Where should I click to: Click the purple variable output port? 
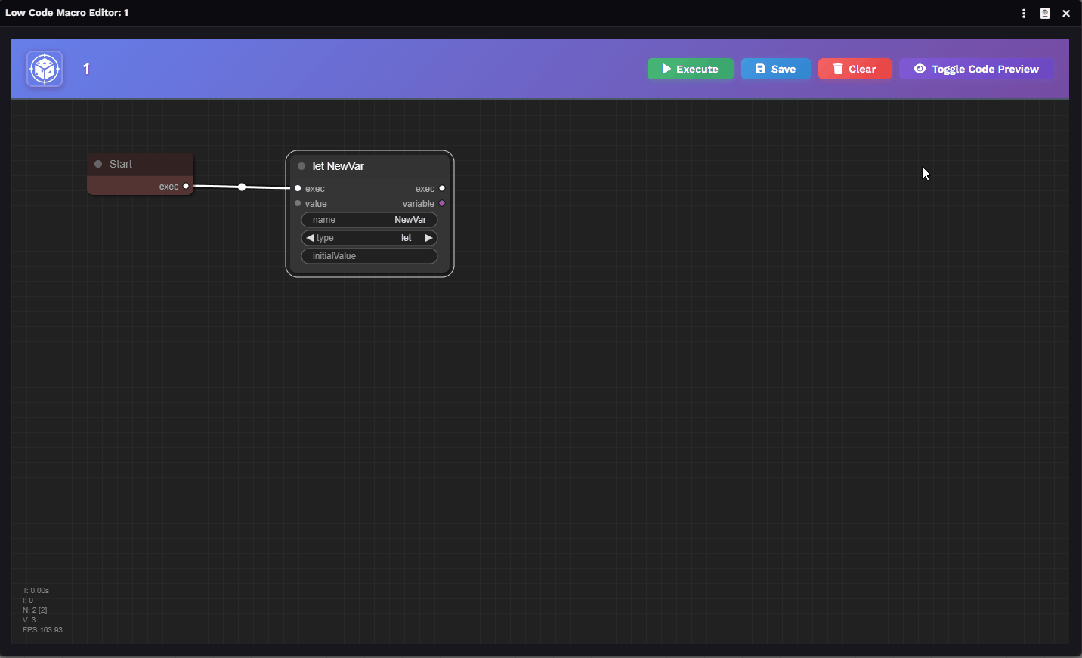pyautogui.click(x=442, y=203)
